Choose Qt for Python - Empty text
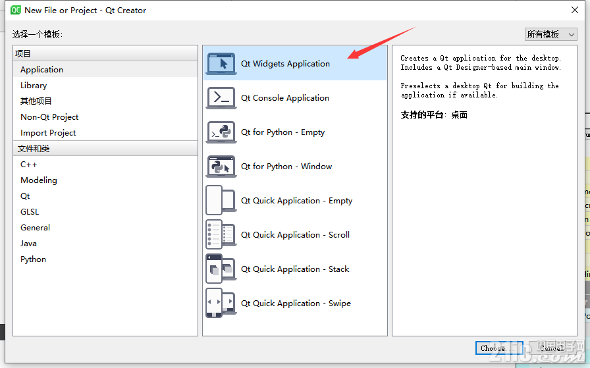 (282, 132)
